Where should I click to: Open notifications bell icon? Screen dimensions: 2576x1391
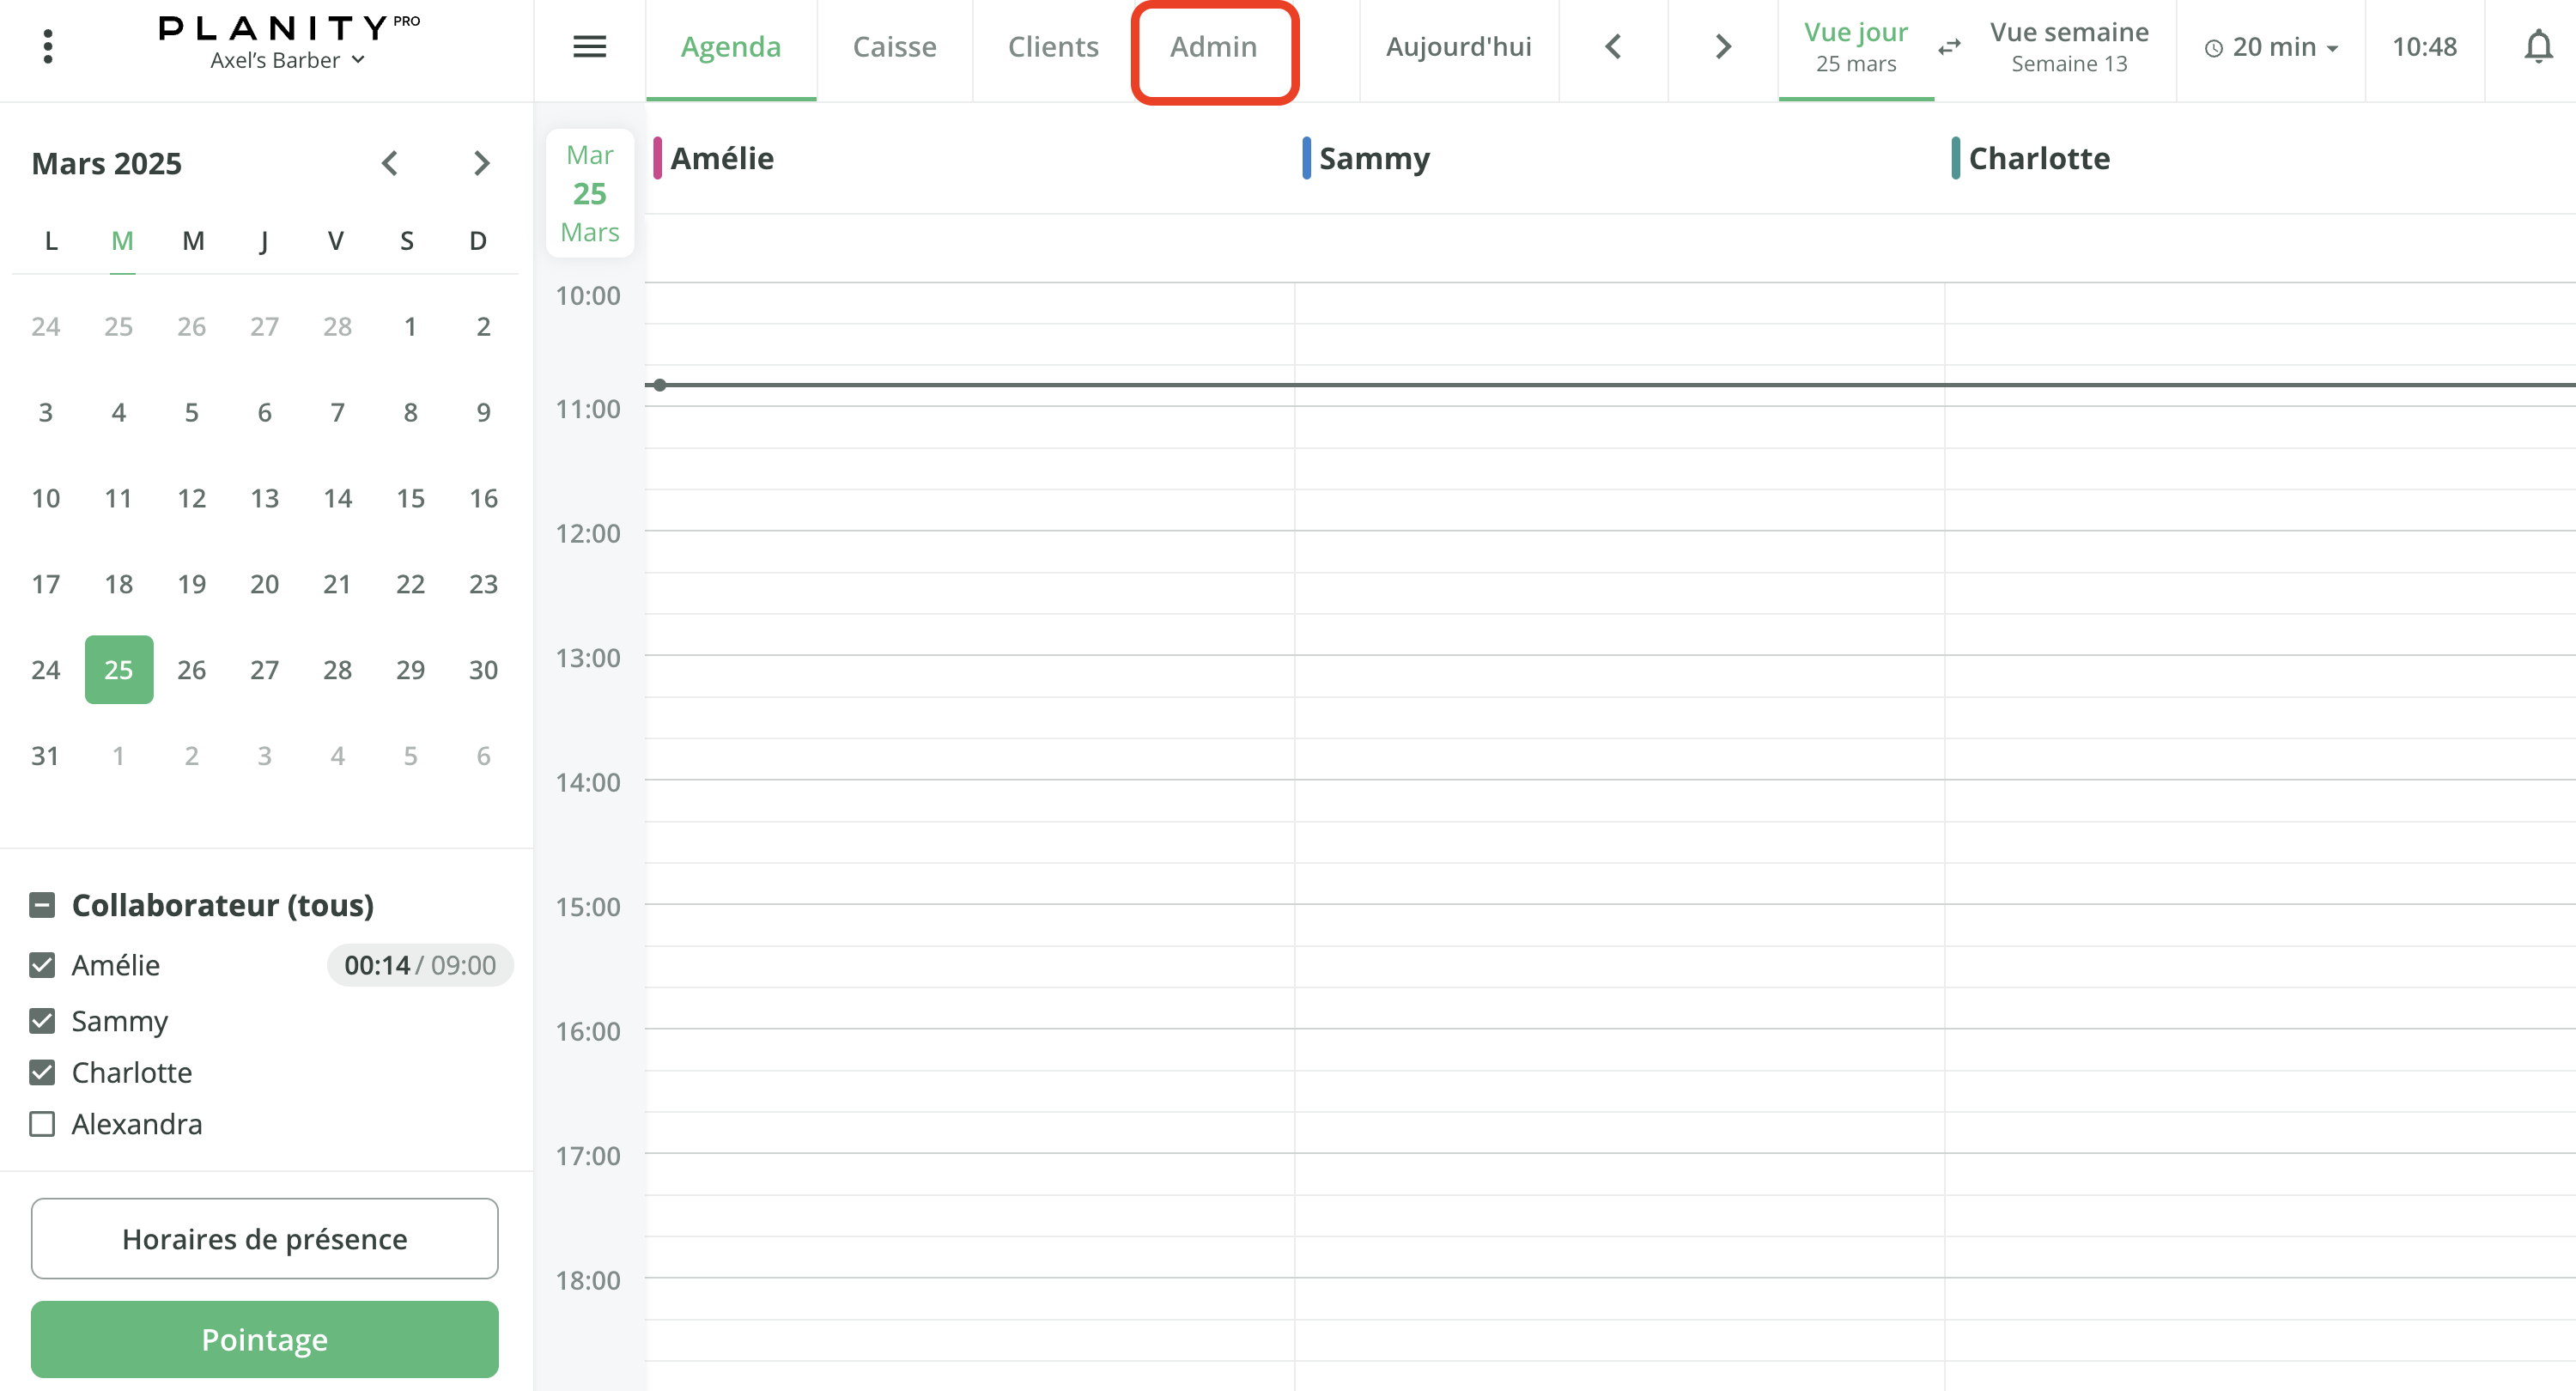coord(2537,47)
